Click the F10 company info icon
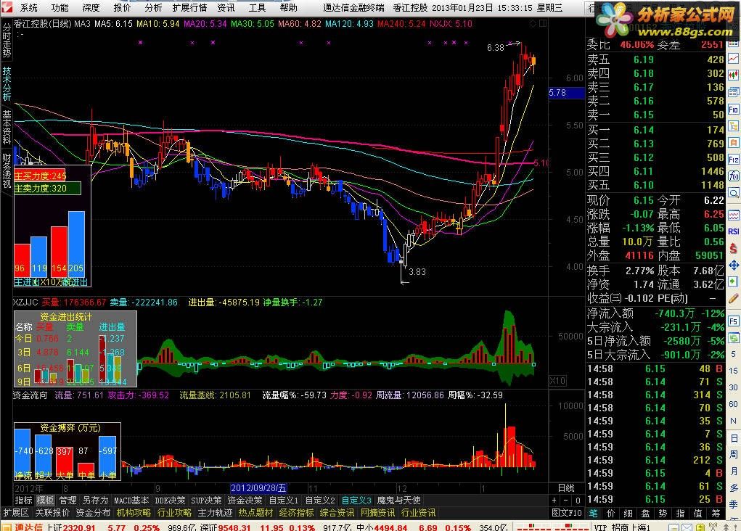 click(734, 109)
